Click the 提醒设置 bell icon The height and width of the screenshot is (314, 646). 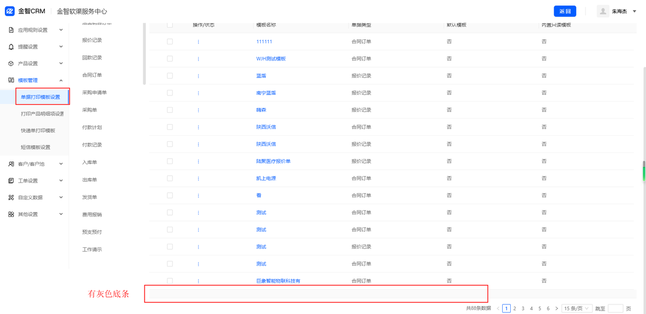tap(11, 46)
